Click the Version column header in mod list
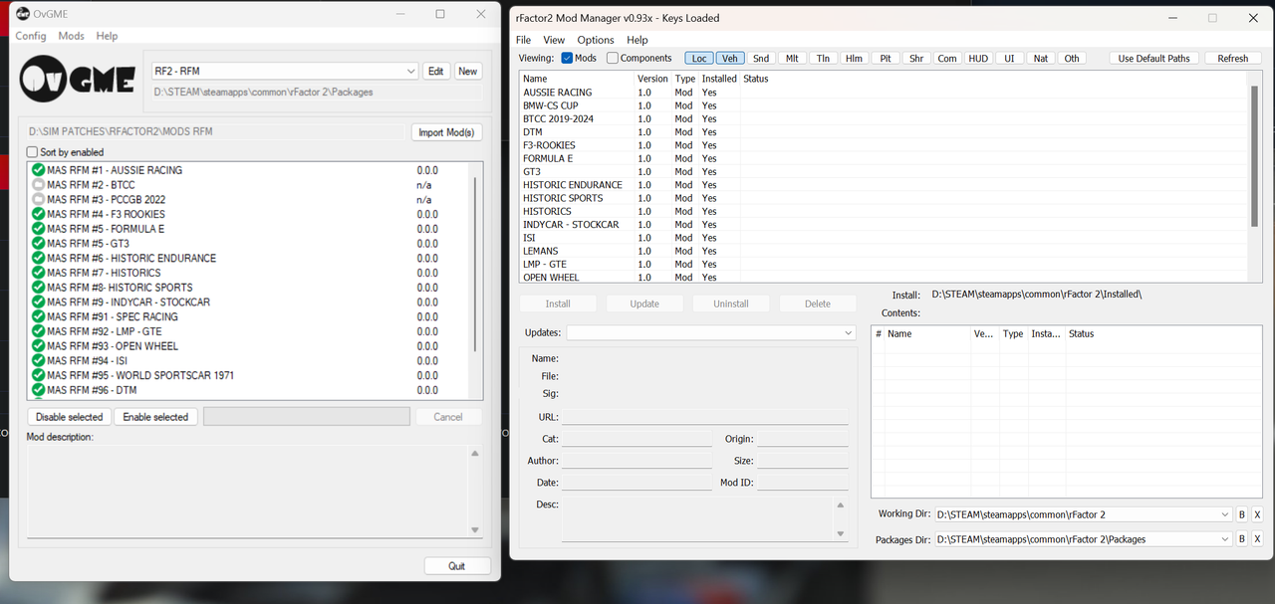1275x604 pixels. point(652,79)
